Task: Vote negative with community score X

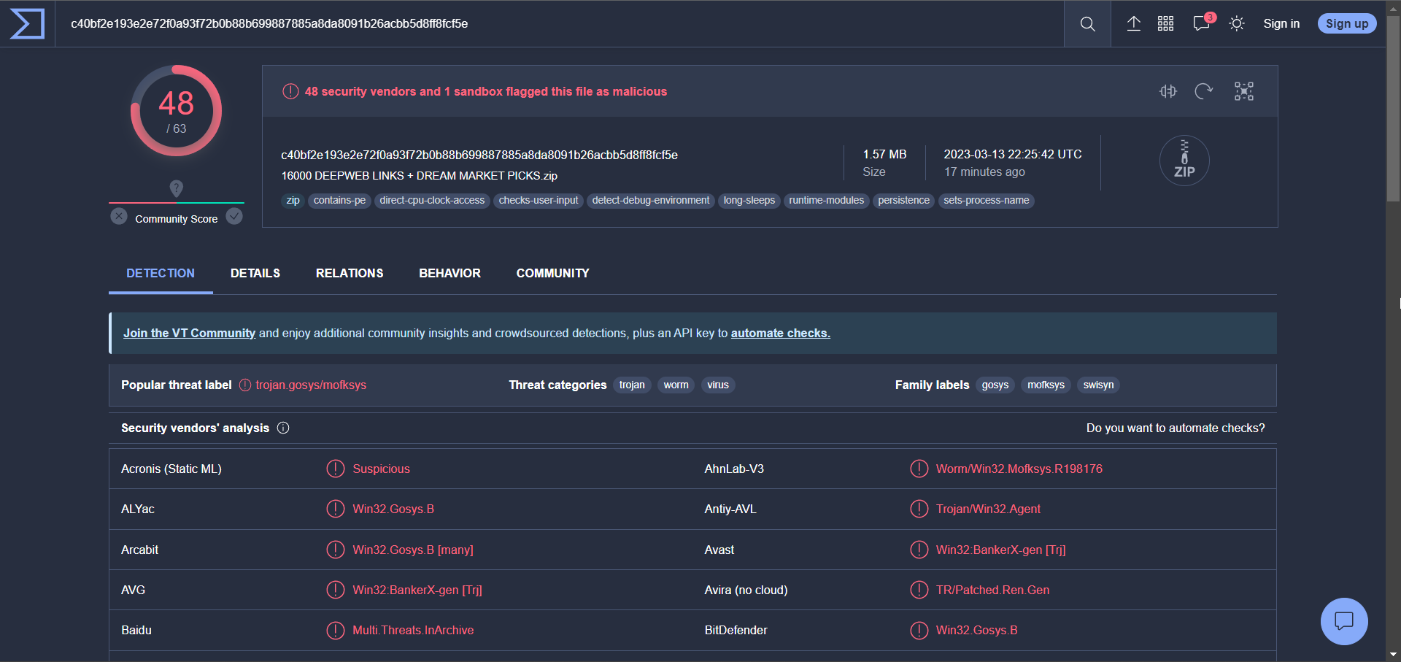Action: [119, 217]
